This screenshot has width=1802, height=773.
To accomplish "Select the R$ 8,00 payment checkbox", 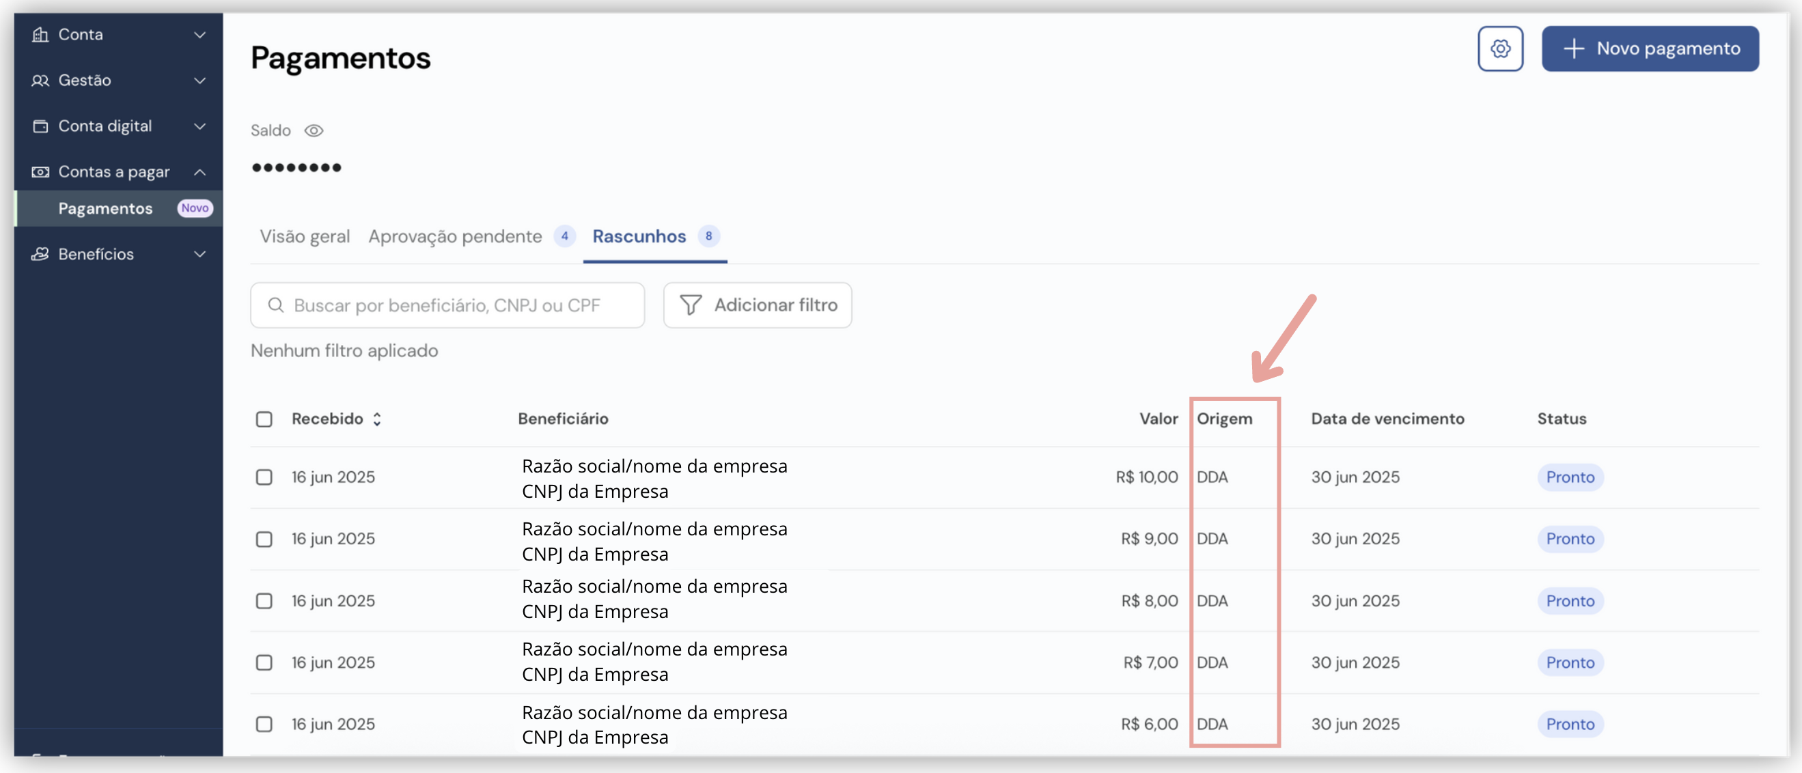I will point(264,601).
